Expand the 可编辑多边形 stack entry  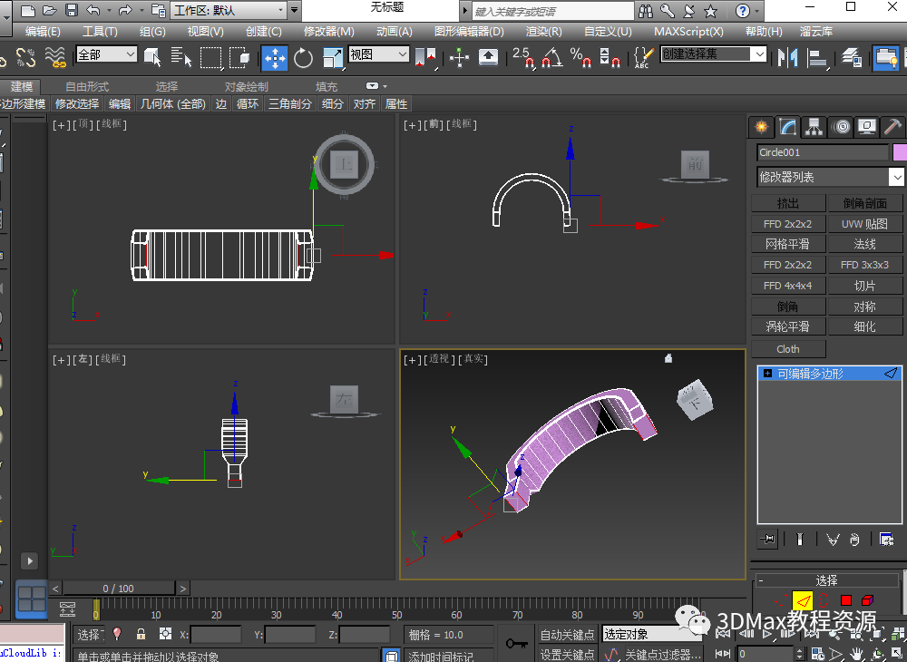click(768, 374)
